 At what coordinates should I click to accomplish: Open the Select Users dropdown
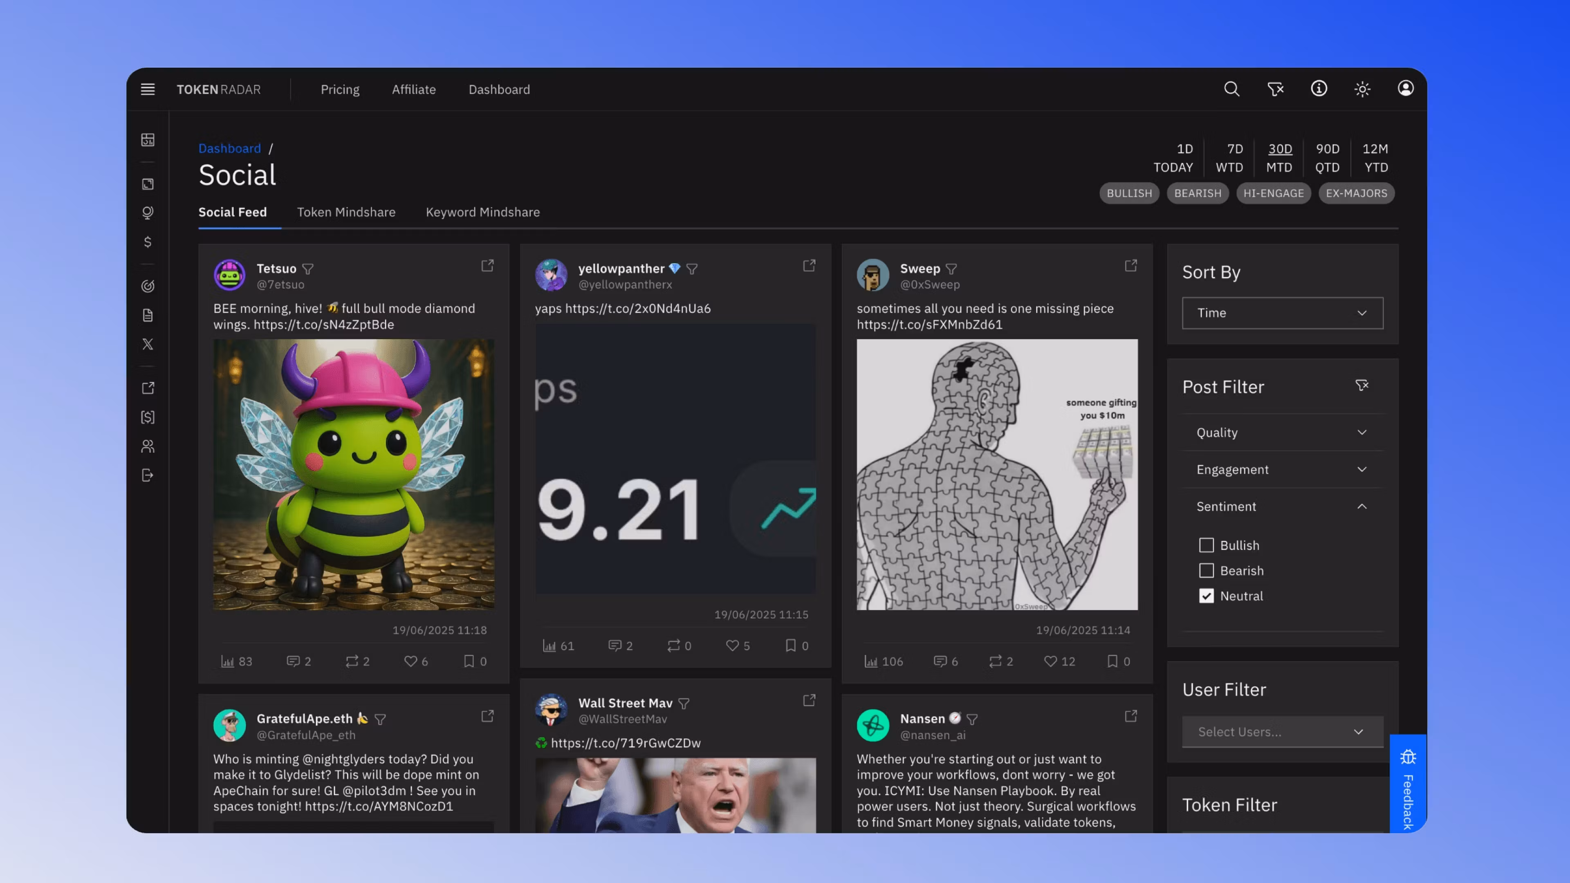point(1282,732)
